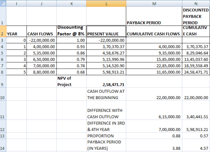The height and width of the screenshot is (152, 210).
Task: Click present value cell 5,98,913.21 in row 8
Action: [x=106, y=72]
